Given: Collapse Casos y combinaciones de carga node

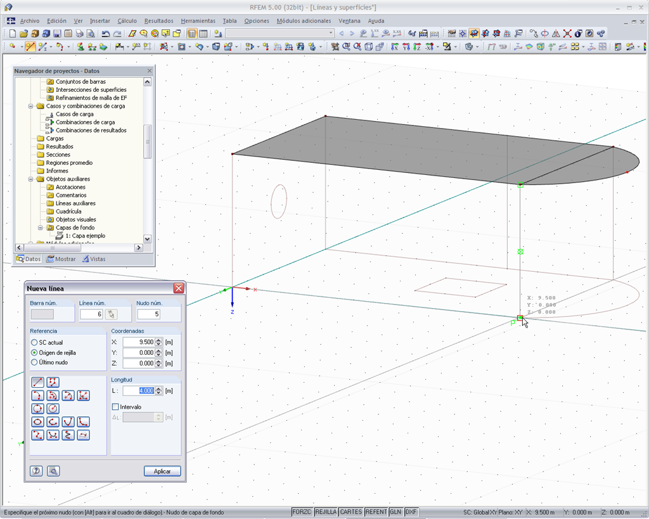Looking at the screenshot, I should coord(30,106).
